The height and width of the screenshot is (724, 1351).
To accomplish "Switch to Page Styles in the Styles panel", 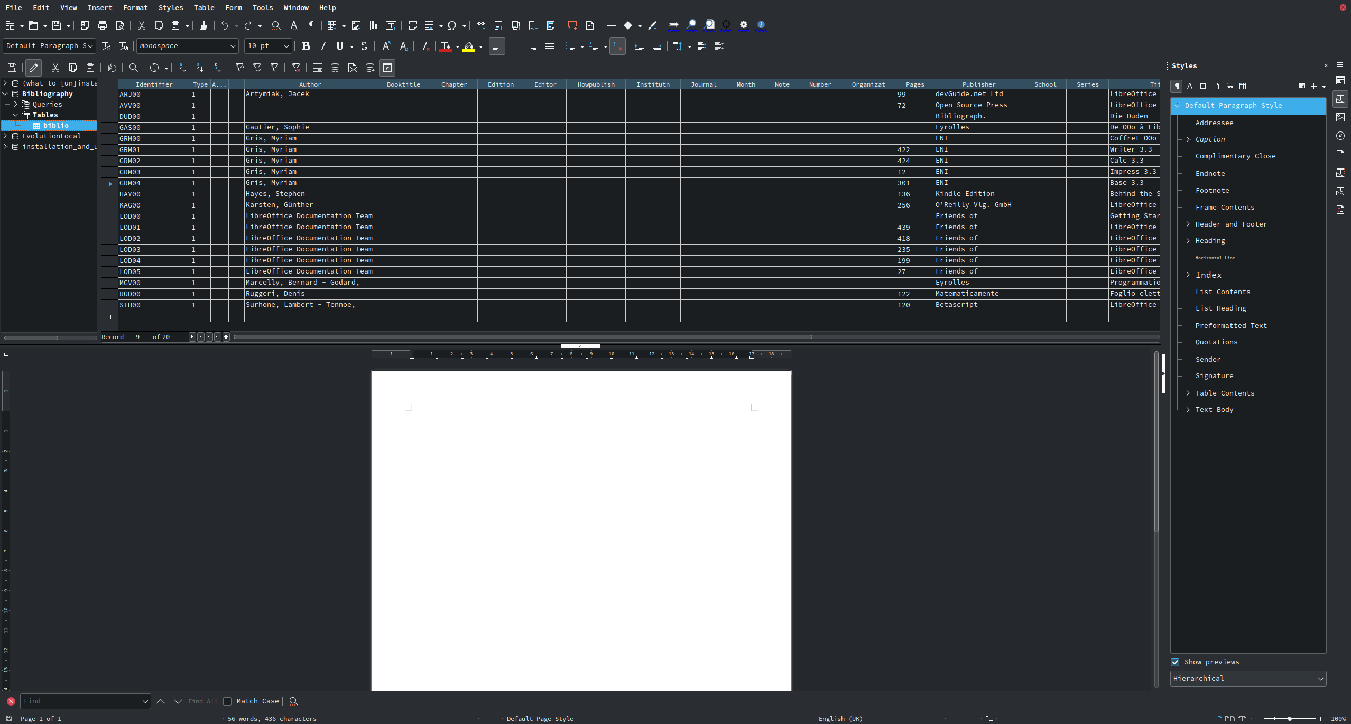I will point(1216,86).
